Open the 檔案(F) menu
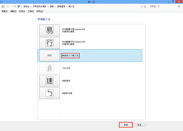183x131 pixels. coord(5,11)
